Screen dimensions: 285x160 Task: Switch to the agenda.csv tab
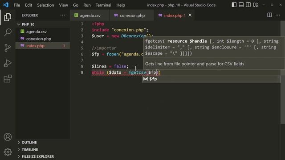(x=90, y=16)
